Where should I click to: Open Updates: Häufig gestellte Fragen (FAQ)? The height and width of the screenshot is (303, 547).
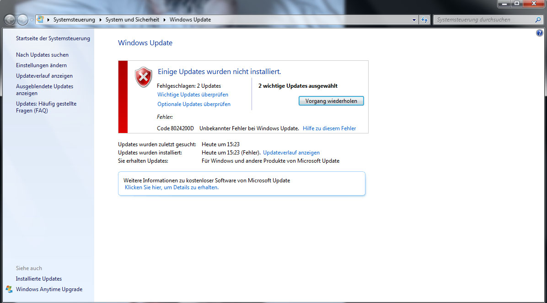point(46,107)
